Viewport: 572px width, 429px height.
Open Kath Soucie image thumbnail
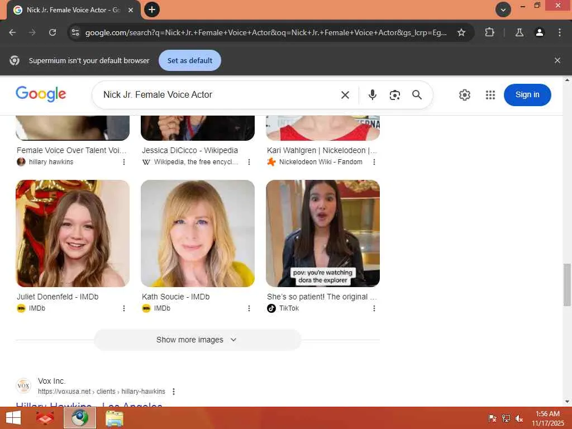(x=198, y=233)
